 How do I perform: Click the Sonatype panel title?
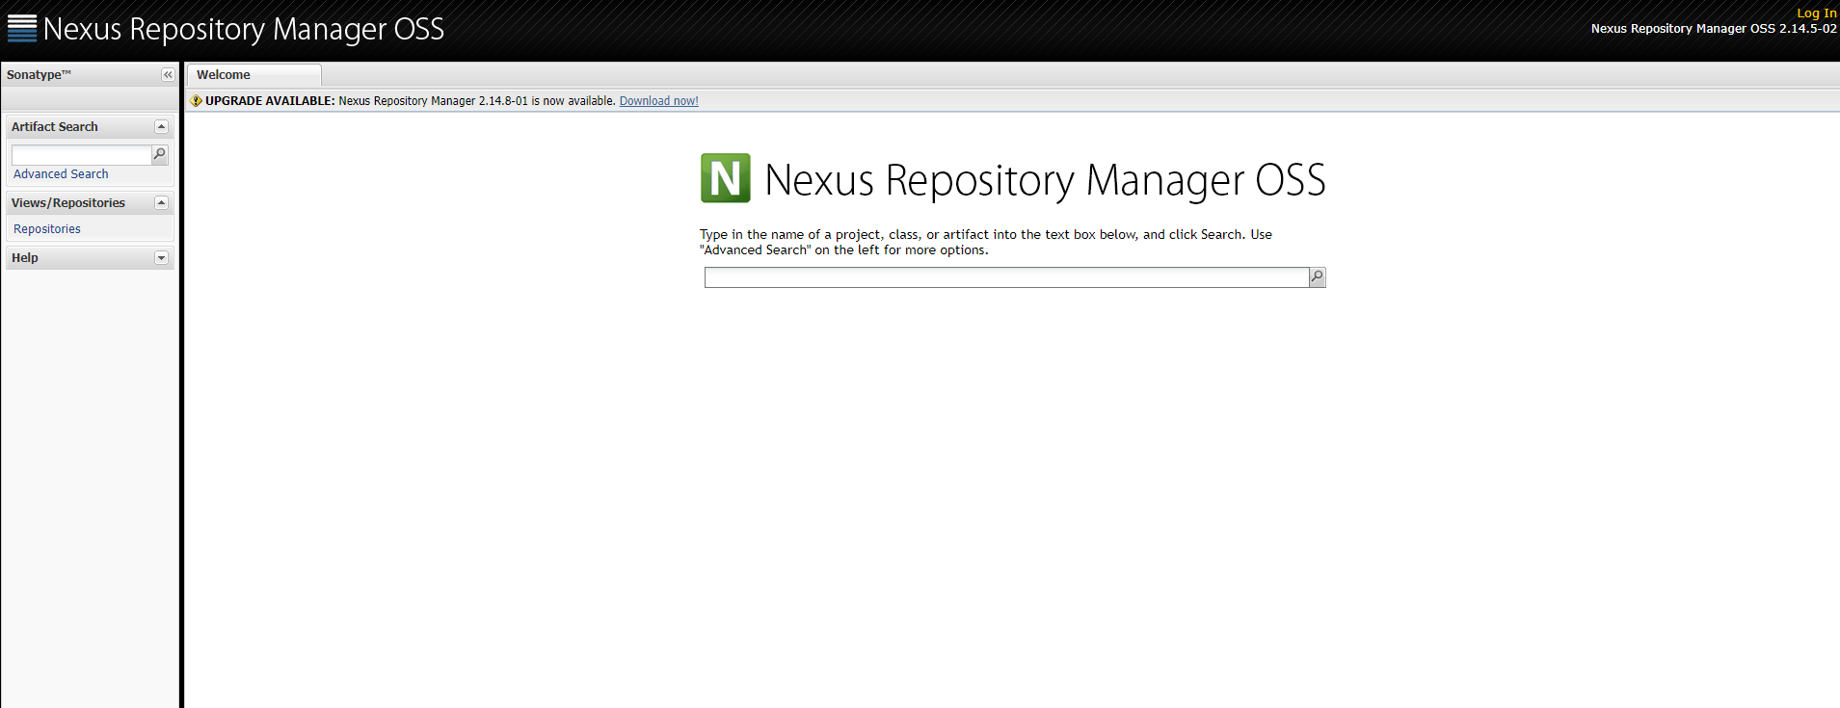39,75
